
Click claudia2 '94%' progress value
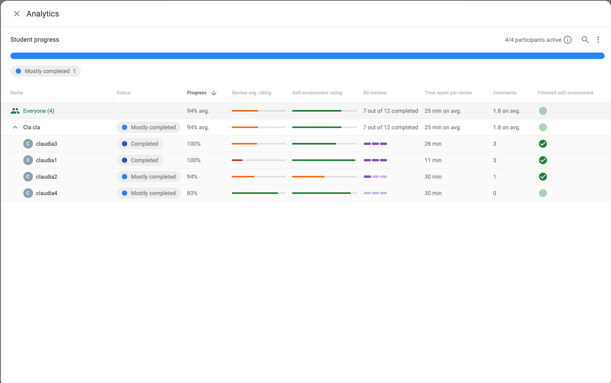[x=192, y=177]
